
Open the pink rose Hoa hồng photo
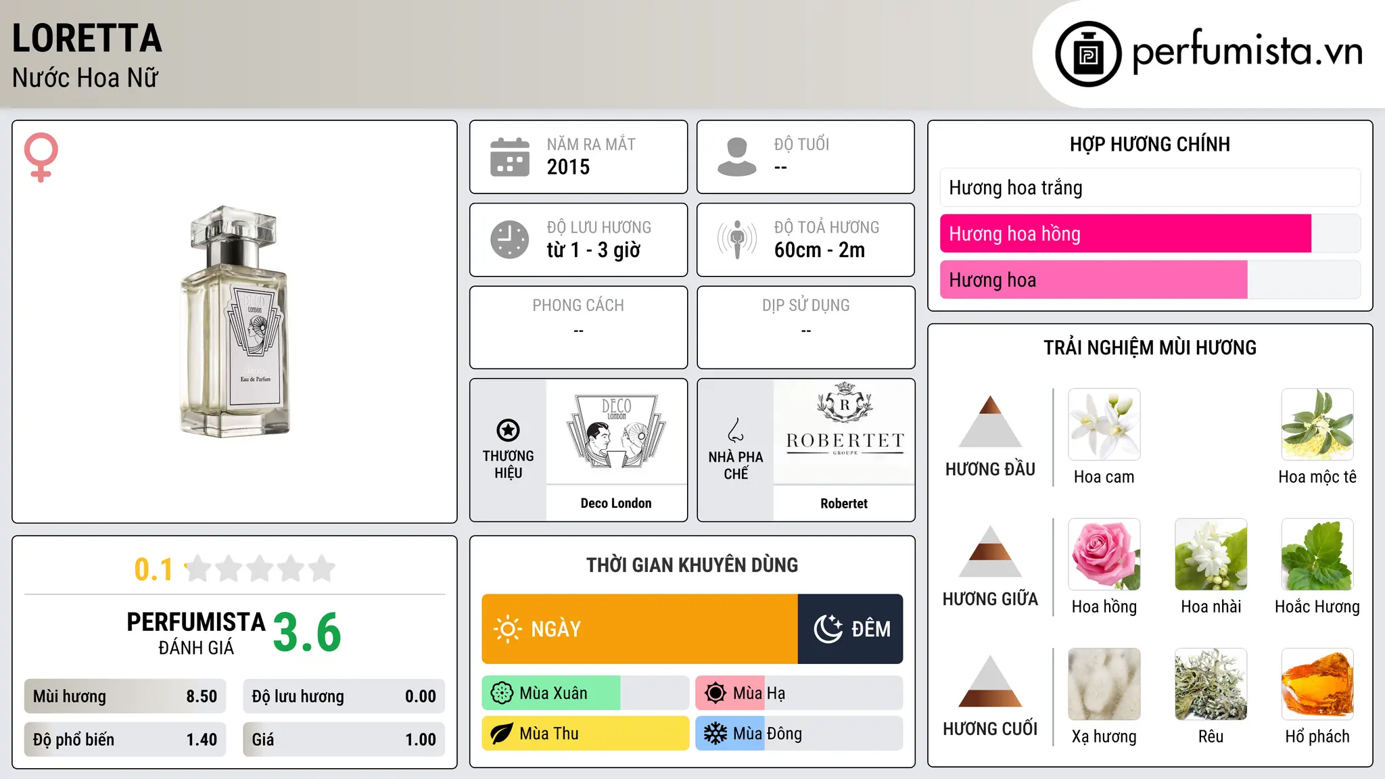(1104, 554)
